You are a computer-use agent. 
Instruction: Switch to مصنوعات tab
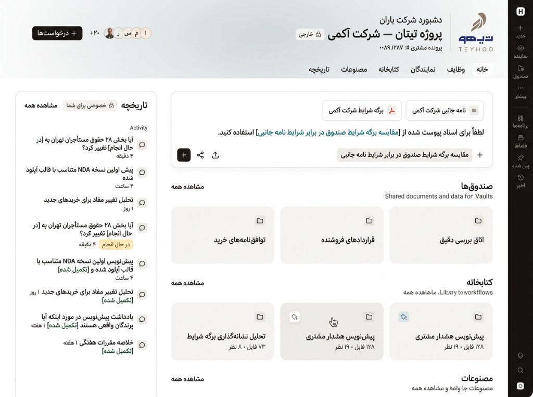(354, 69)
